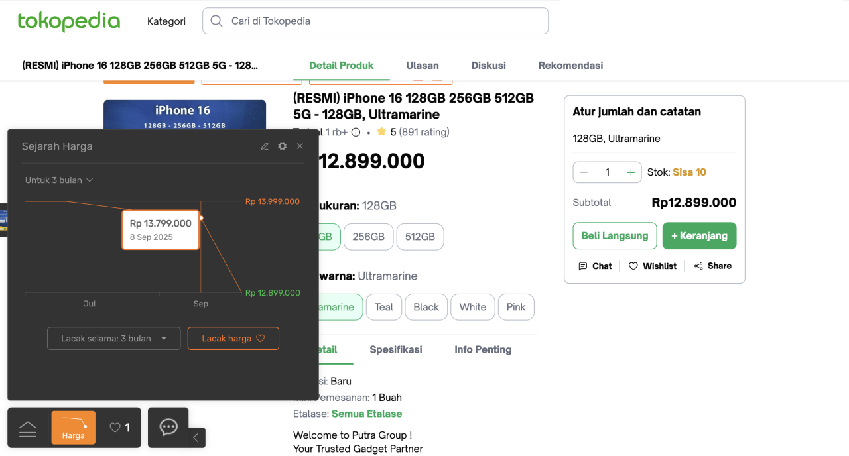This screenshot has width=849, height=456.
Task: Click the Harga price chart button
Action: point(74,427)
